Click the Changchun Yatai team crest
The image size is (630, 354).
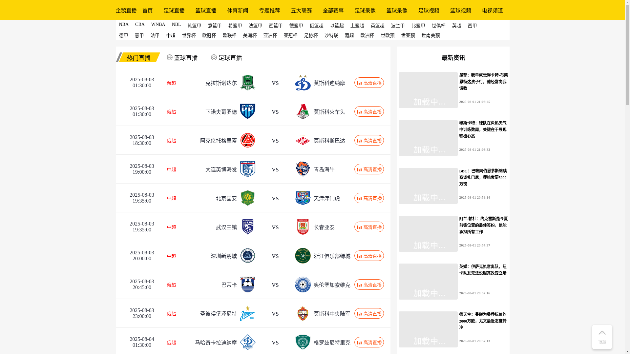303,227
